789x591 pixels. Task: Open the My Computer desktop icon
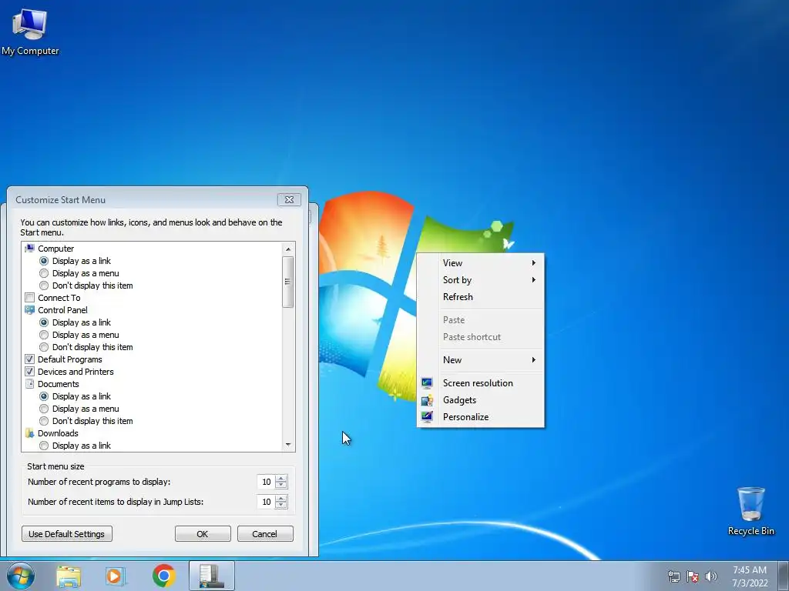(30, 31)
